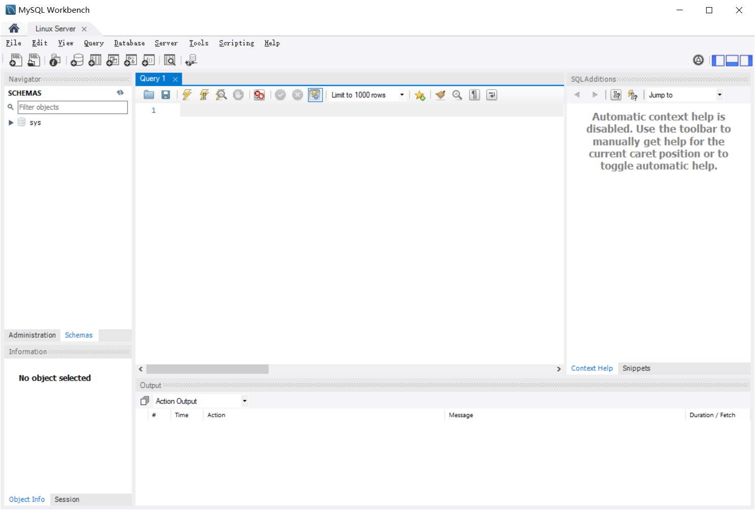The width and height of the screenshot is (755, 510).
Task: Get context help for caret position
Action: [x=616, y=95]
